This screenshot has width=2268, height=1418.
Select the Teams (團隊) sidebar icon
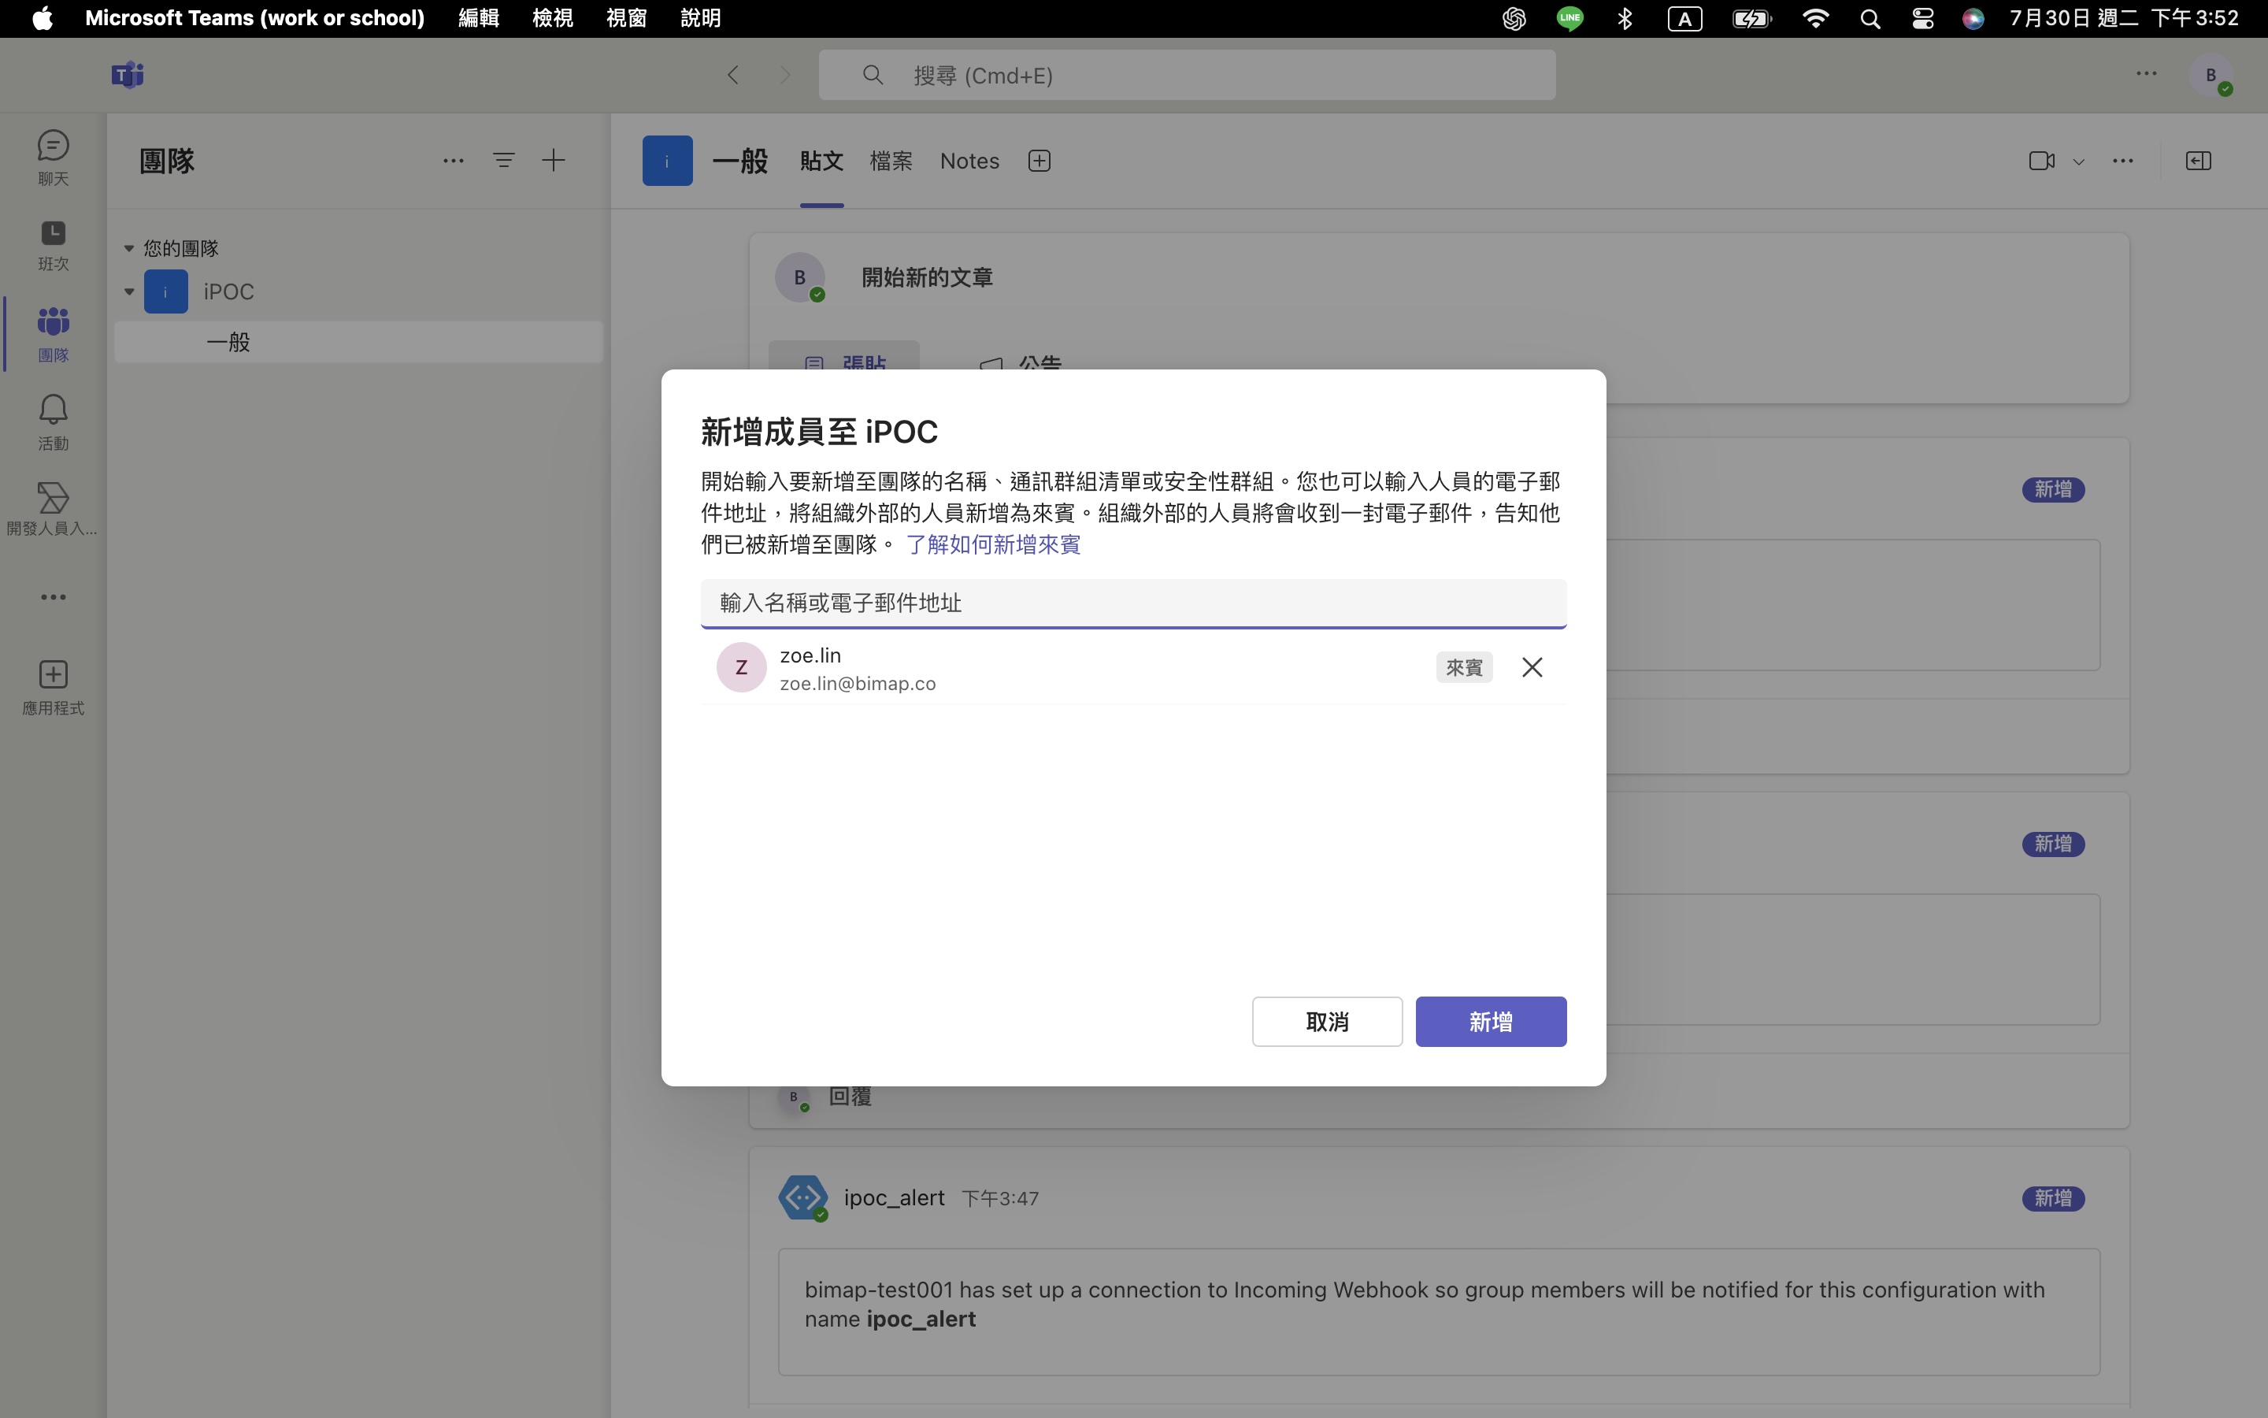[53, 334]
